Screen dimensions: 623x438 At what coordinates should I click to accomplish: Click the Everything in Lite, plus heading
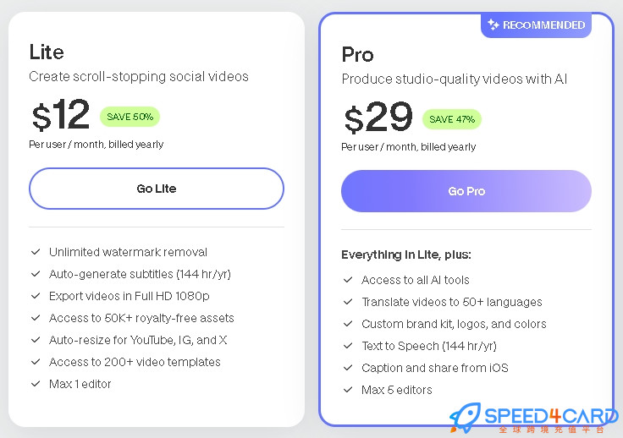[x=406, y=255]
